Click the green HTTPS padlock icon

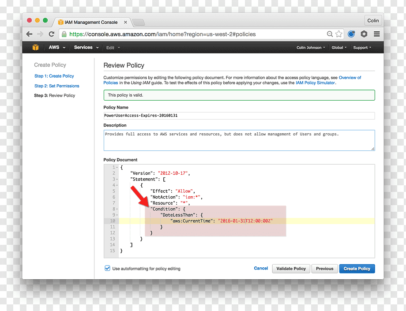tap(64, 34)
